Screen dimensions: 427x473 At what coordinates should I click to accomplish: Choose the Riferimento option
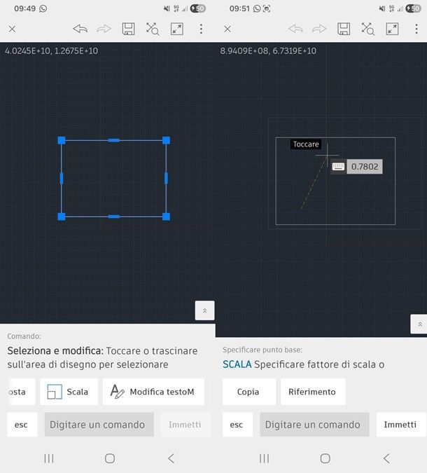coord(313,392)
